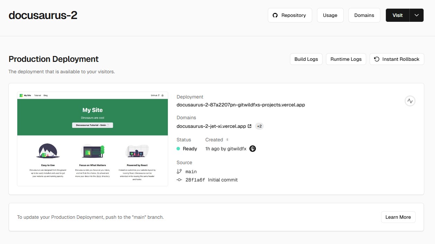Click external link icon beside domain
This screenshot has height=244, width=435.
pyautogui.click(x=250, y=126)
